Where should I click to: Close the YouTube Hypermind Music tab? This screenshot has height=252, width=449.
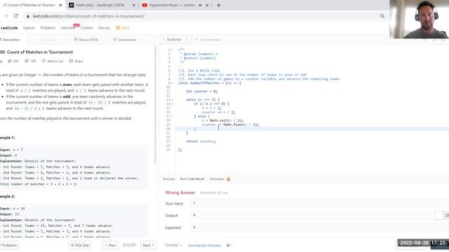(x=207, y=5)
